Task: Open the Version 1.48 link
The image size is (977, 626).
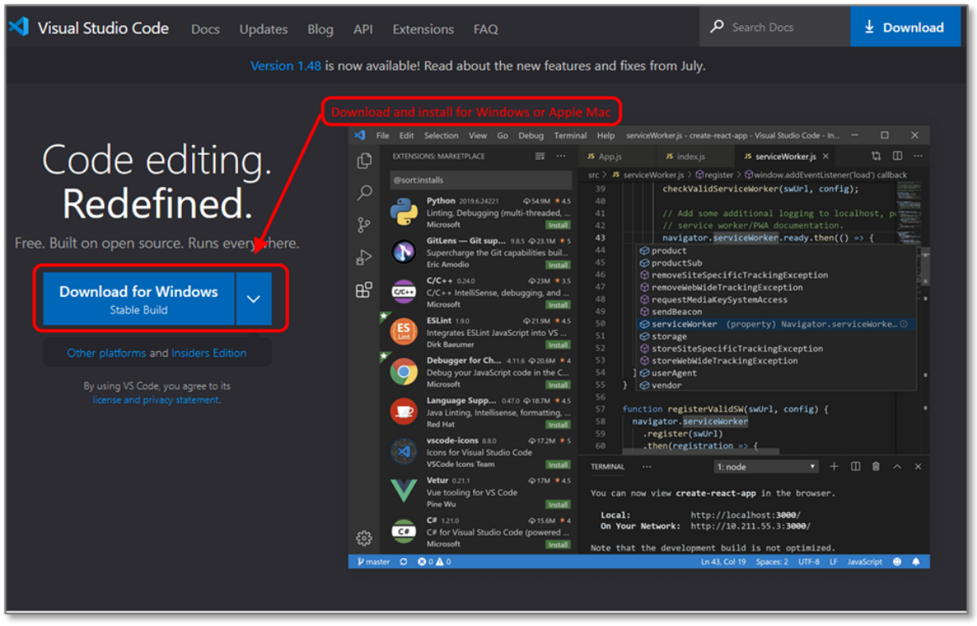Action: point(285,66)
